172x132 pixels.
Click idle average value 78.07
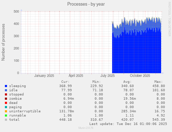(129, 90)
